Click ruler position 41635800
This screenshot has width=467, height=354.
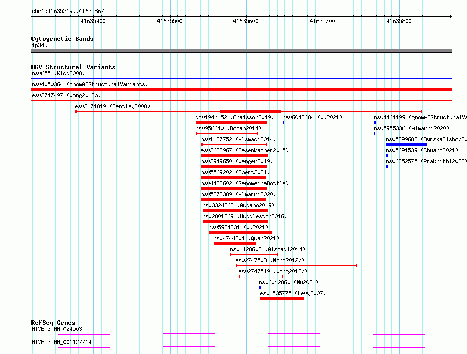point(399,21)
